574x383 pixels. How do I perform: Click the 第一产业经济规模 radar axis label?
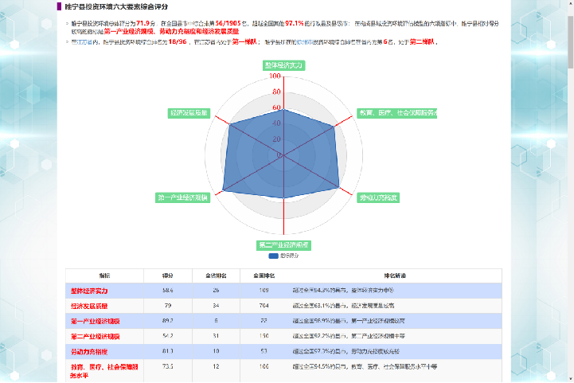pyautogui.click(x=182, y=197)
